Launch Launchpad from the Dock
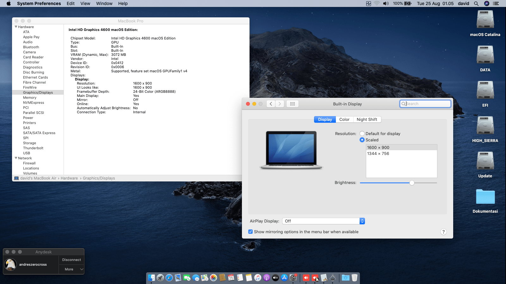Image resolution: width=506 pixels, height=284 pixels. click(160, 278)
